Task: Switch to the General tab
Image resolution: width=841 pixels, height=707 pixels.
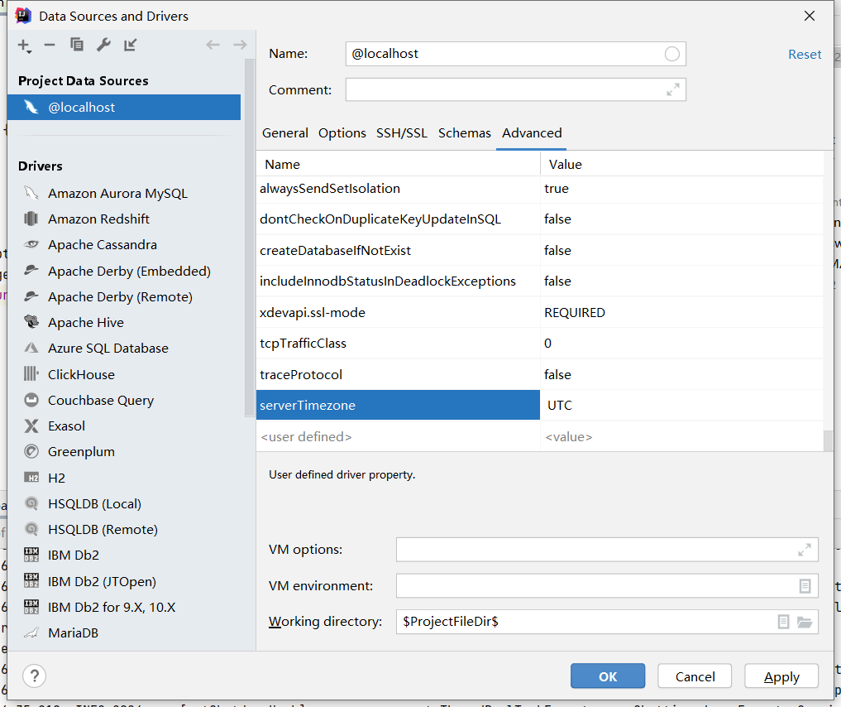Action: [x=285, y=133]
